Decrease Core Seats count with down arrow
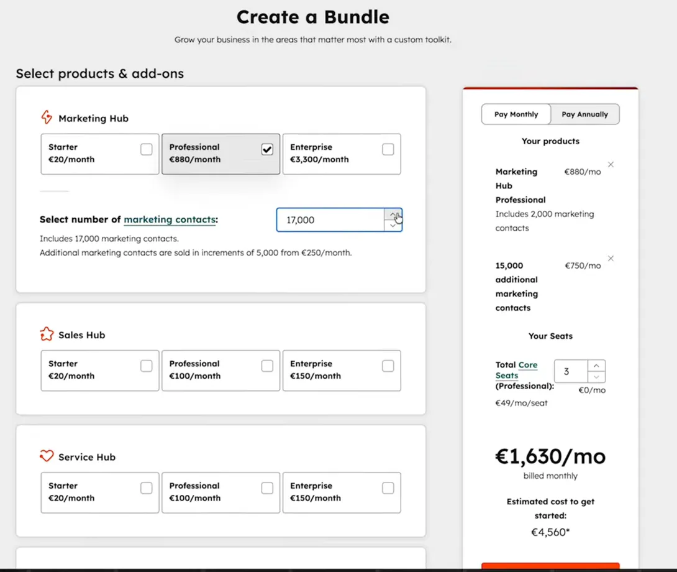677x572 pixels. click(596, 377)
